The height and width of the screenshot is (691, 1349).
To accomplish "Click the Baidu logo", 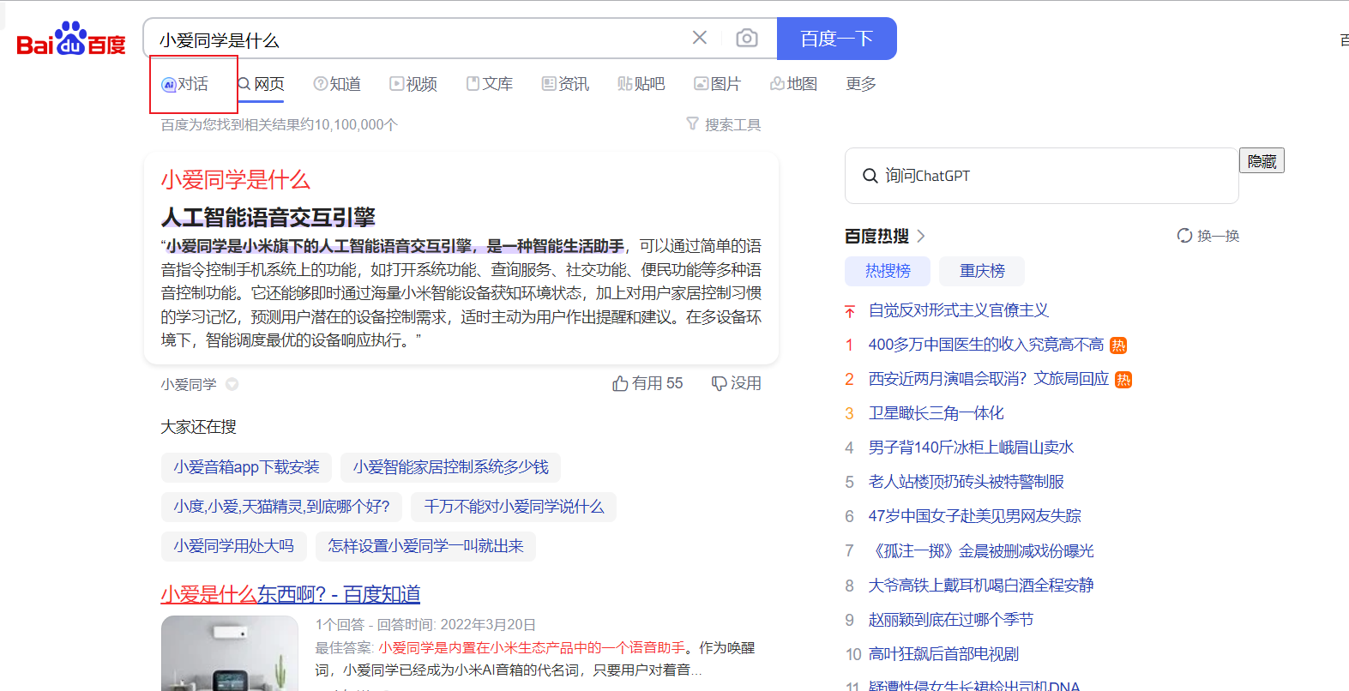I will point(71,39).
